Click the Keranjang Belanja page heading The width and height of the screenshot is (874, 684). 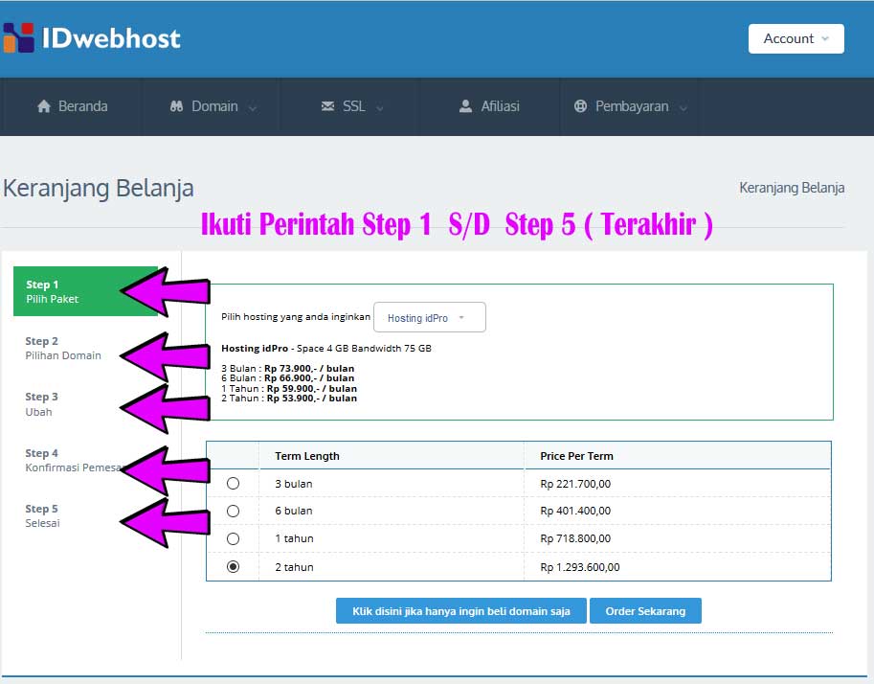tap(99, 189)
